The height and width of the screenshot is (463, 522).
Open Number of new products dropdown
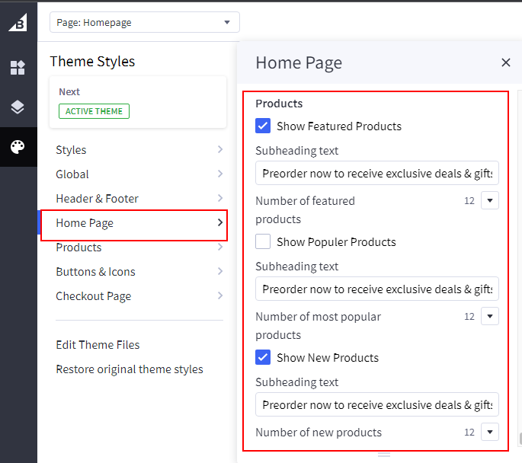[x=490, y=433]
